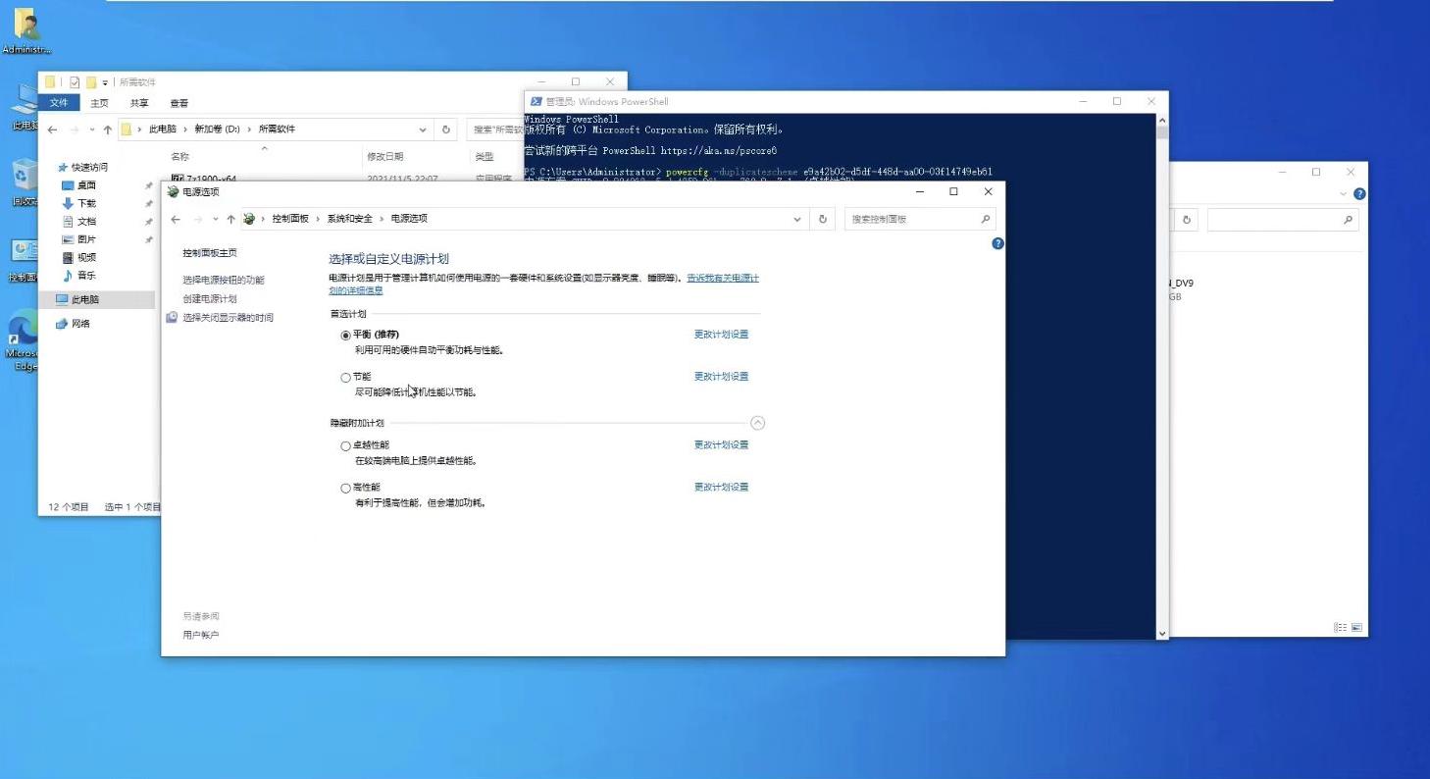
Task: Select the Microsoft Edge desktop icon
Action: coord(25,329)
